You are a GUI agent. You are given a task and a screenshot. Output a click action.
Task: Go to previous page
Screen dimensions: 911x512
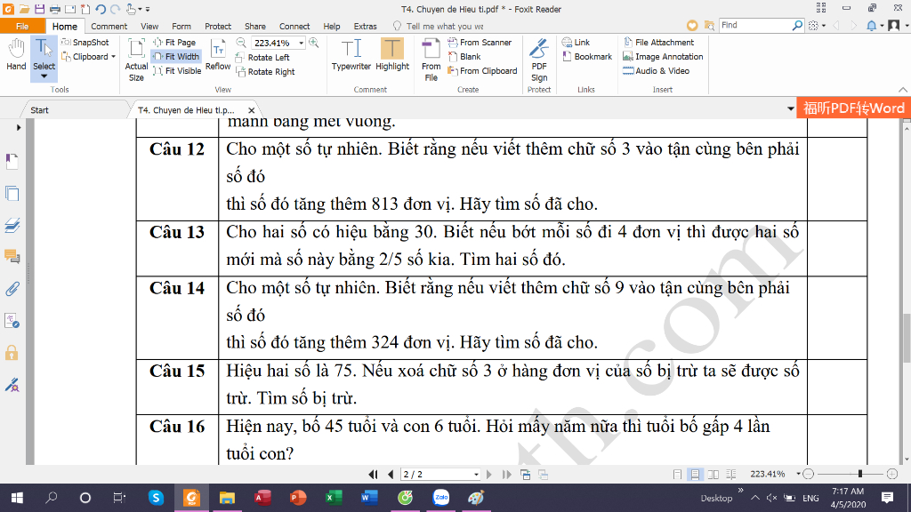click(391, 475)
